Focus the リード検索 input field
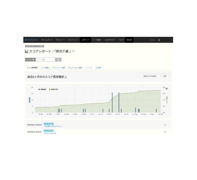 point(46,60)
